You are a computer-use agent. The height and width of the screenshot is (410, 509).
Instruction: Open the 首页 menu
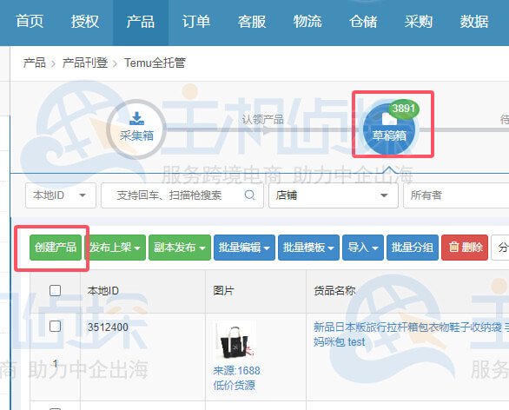[x=30, y=22]
